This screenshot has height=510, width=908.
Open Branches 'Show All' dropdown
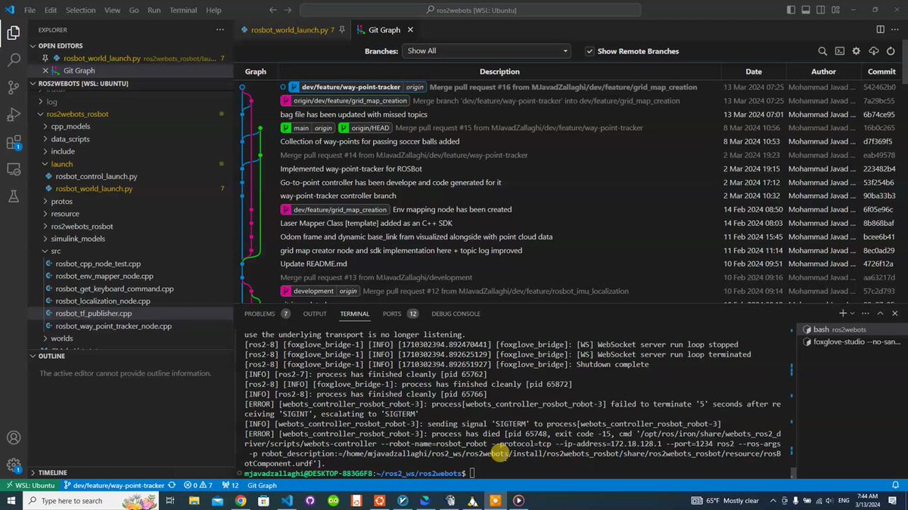pyautogui.click(x=487, y=51)
